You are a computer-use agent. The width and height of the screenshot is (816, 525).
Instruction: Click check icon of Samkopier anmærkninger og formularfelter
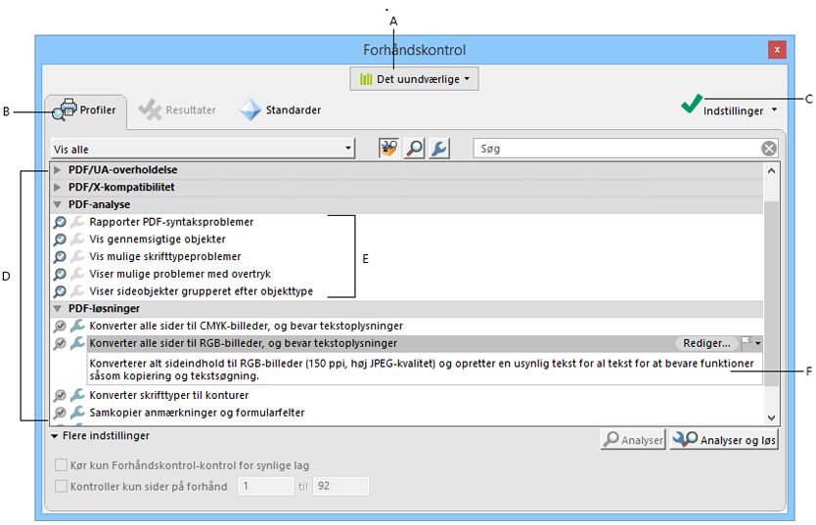point(60,414)
